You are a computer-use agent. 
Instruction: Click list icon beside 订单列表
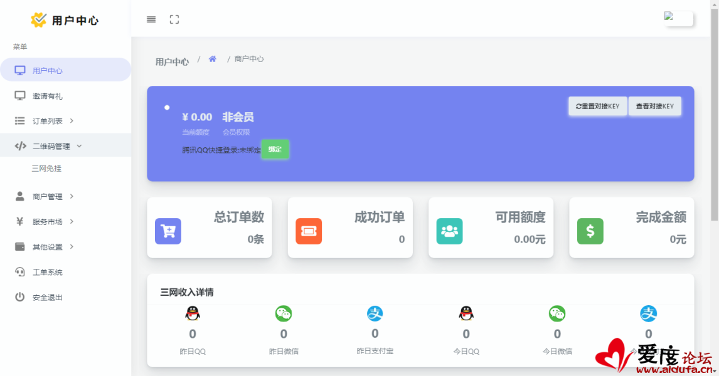click(19, 120)
